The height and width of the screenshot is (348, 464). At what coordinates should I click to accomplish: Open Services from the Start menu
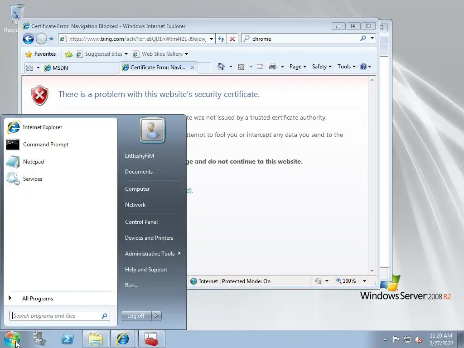tap(61, 179)
